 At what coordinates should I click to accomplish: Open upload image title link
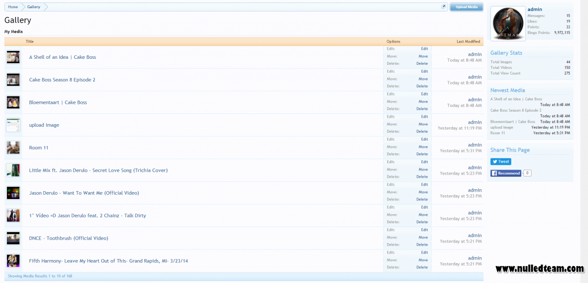point(44,125)
